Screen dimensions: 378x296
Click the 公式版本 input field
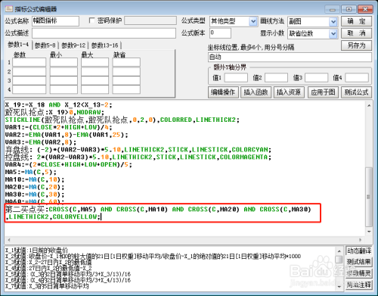point(220,33)
